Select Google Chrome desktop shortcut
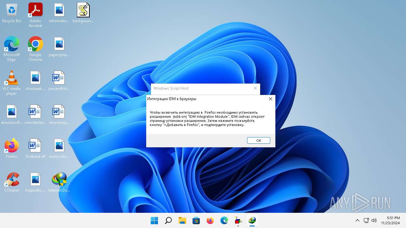The width and height of the screenshot is (406, 228). tap(36, 49)
